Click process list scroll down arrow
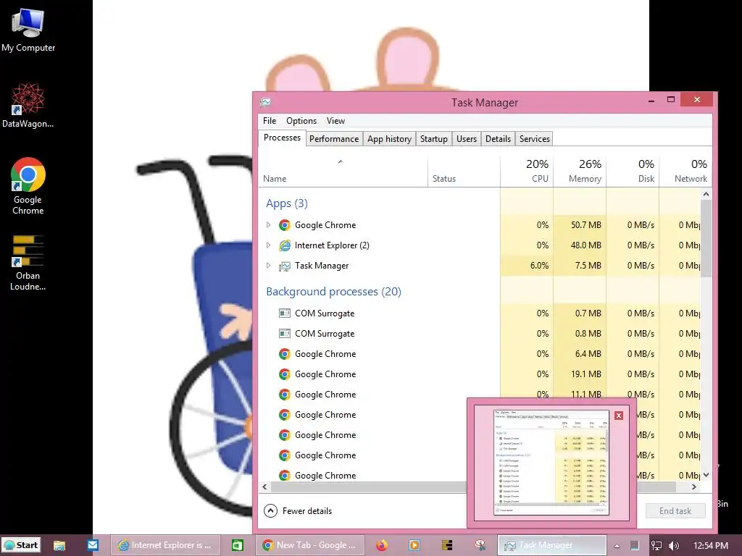742x556 pixels. click(x=706, y=475)
